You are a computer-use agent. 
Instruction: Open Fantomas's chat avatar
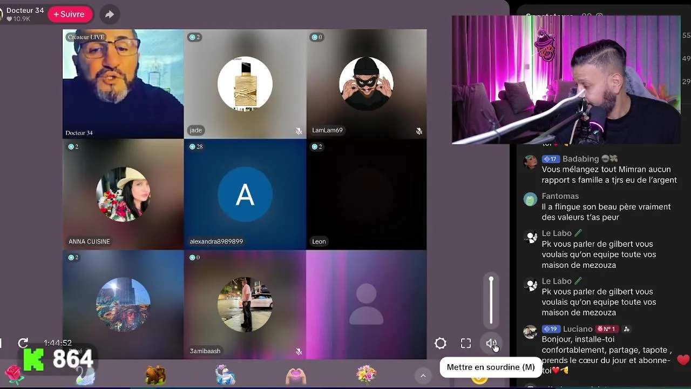point(531,199)
